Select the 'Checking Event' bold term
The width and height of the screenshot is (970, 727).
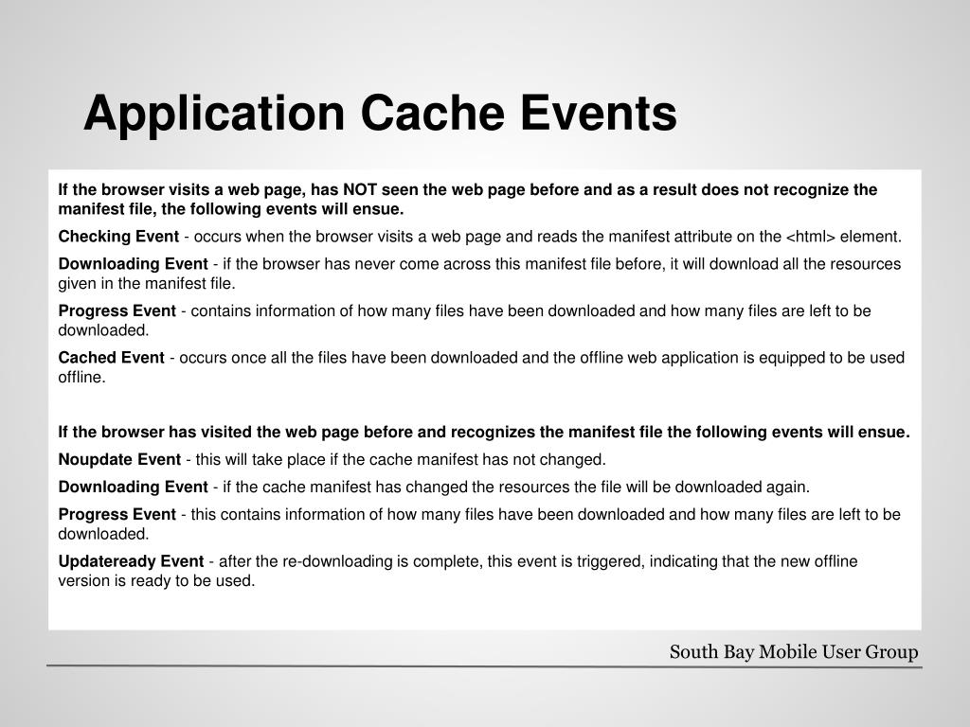click(118, 237)
